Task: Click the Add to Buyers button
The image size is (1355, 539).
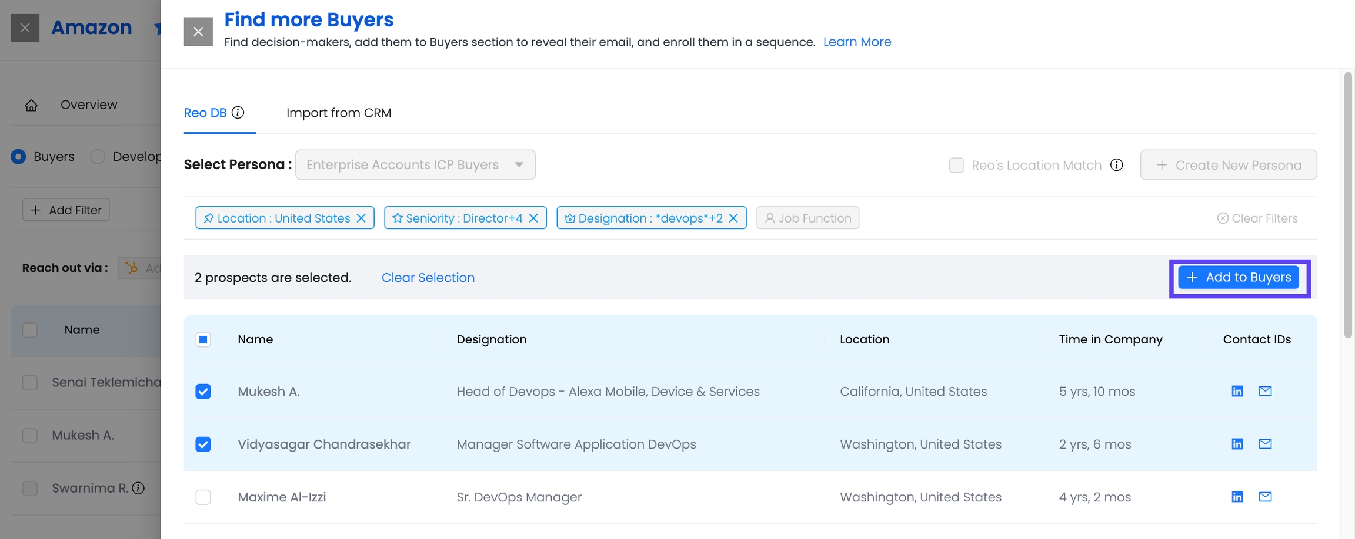Action: coord(1239,278)
